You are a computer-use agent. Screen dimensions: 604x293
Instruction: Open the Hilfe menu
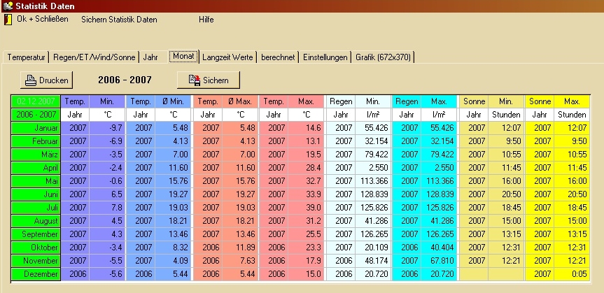(x=206, y=20)
